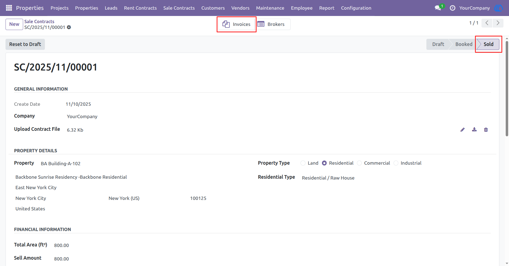Open the top-bar Properties menu item
509x266 pixels.
[x=86, y=8]
